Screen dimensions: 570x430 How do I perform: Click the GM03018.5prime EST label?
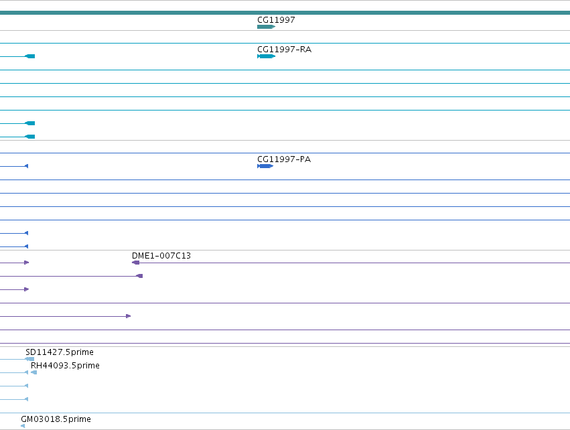click(56, 419)
